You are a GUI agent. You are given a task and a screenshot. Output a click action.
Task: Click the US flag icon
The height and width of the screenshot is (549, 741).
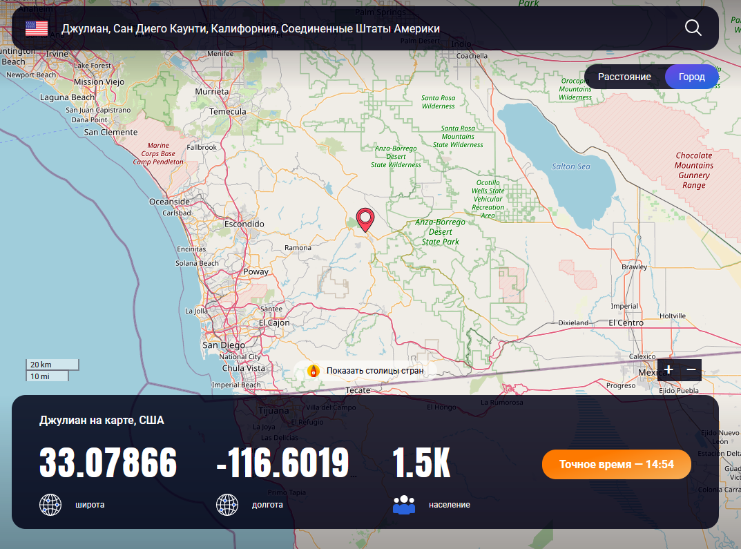tap(37, 28)
